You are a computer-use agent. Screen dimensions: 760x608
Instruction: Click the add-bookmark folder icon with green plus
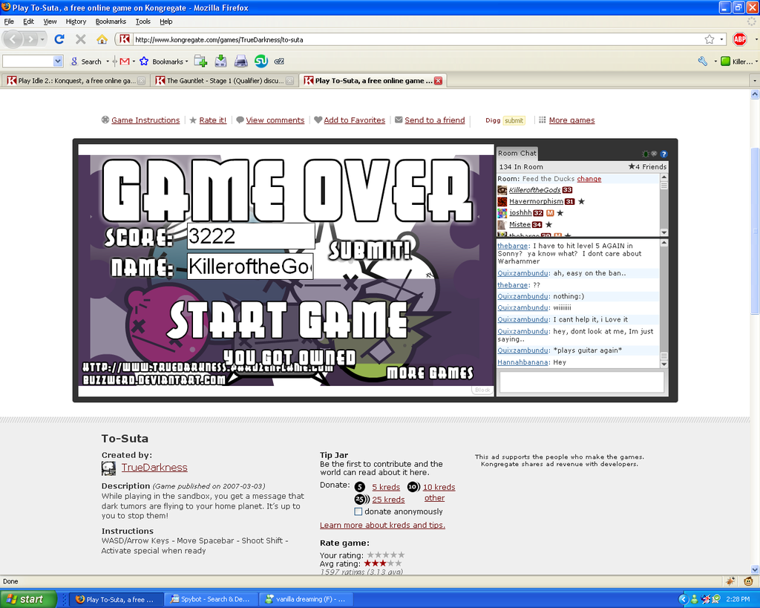(x=200, y=61)
